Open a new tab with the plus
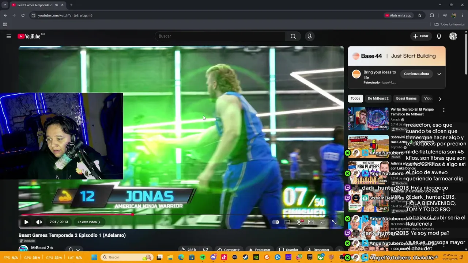The image size is (468, 263). [71, 5]
